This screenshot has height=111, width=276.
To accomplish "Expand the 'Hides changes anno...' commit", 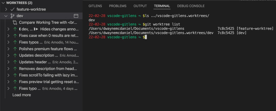I will pyautogui.click(x=8, y=29).
